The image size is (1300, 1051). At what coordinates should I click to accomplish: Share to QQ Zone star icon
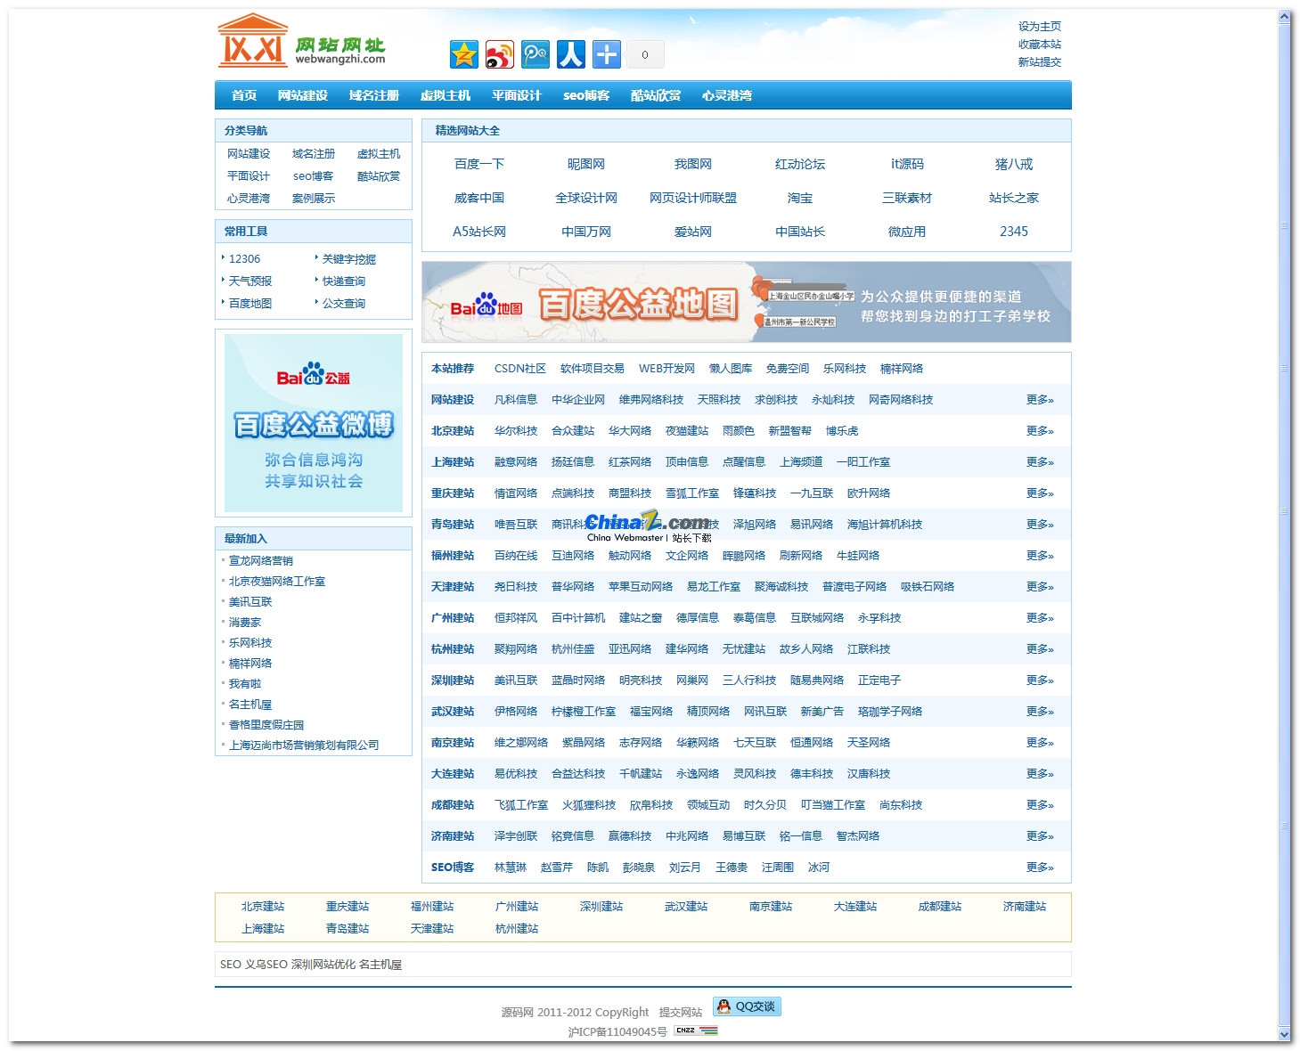coord(463,54)
